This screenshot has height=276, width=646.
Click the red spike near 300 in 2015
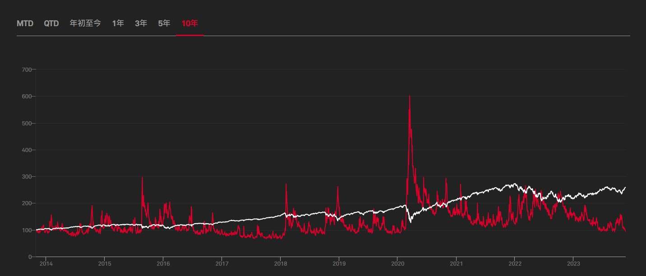pyautogui.click(x=142, y=178)
